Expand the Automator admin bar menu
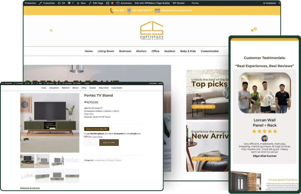 pyautogui.click(x=124, y=3)
